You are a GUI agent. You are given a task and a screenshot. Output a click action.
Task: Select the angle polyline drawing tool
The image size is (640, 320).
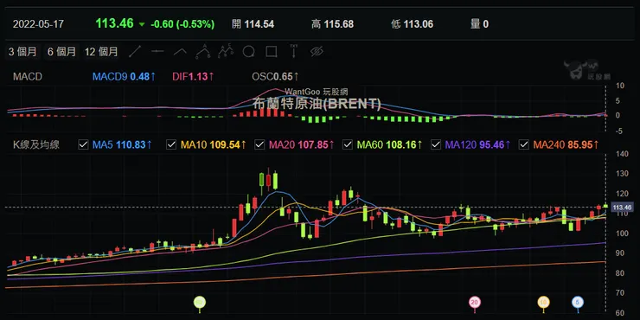point(180,52)
